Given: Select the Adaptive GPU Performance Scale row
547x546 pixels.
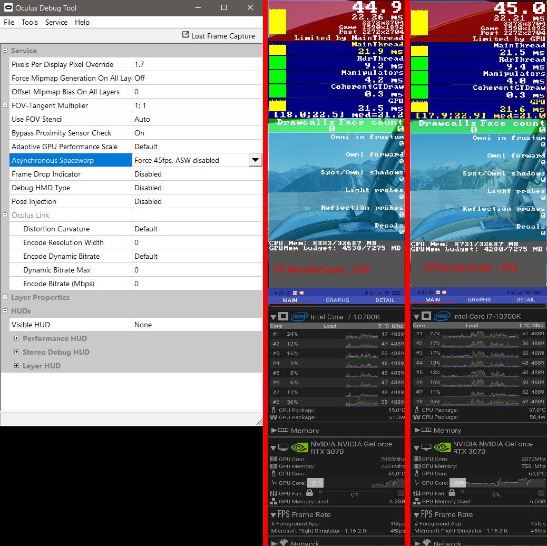Looking at the screenshot, I should [136, 147].
